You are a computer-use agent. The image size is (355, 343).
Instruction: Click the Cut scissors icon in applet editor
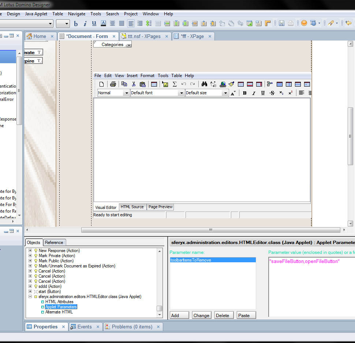click(x=134, y=84)
